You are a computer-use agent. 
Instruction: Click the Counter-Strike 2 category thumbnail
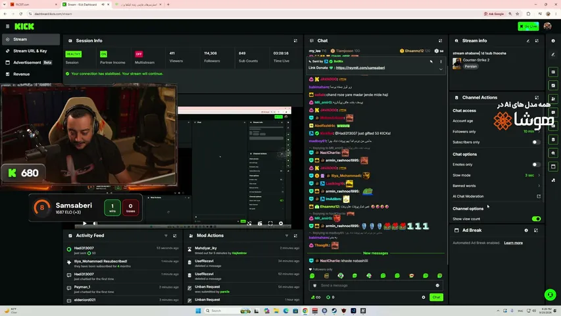(457, 63)
